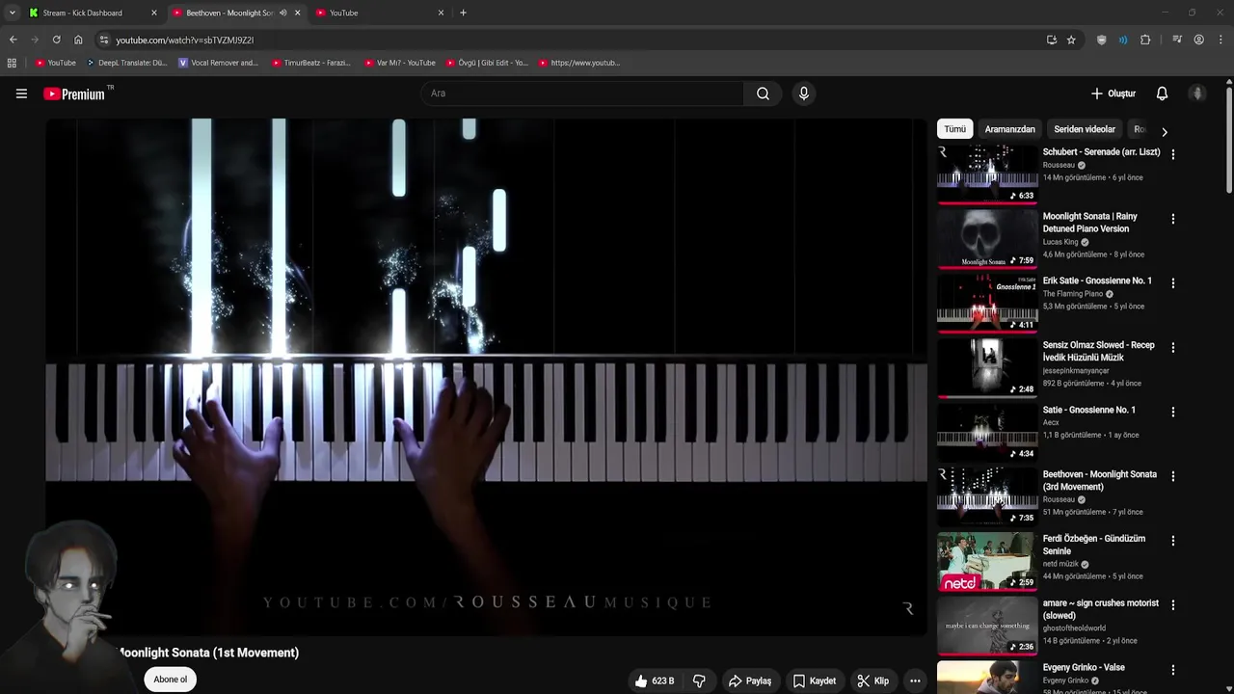Viewport: 1234px width, 694px height.
Task: Subscribe with the Abone ol button
Action: pyautogui.click(x=171, y=680)
